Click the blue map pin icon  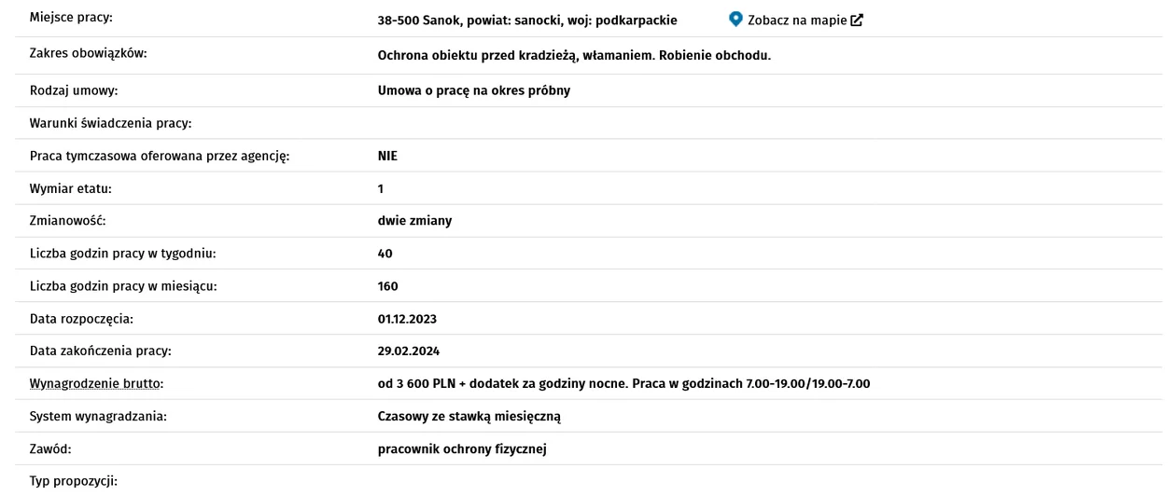coord(735,19)
